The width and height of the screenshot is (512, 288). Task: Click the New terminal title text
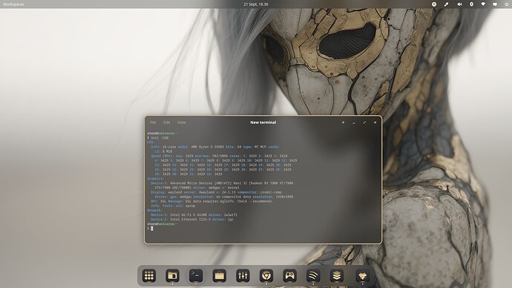pyautogui.click(x=263, y=122)
